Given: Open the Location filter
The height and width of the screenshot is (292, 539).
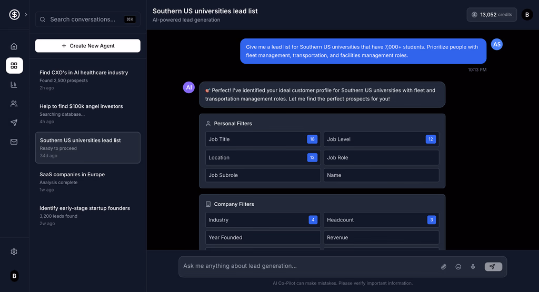Looking at the screenshot, I should pyautogui.click(x=263, y=157).
